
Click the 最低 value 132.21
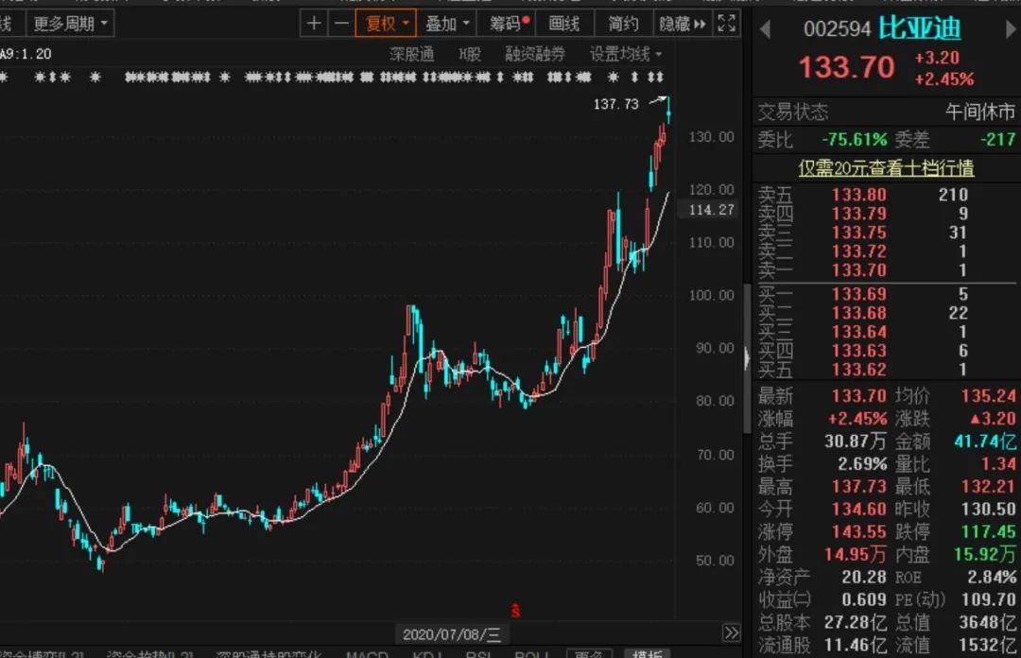(989, 487)
